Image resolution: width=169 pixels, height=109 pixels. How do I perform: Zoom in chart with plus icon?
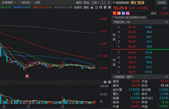(101, 7)
